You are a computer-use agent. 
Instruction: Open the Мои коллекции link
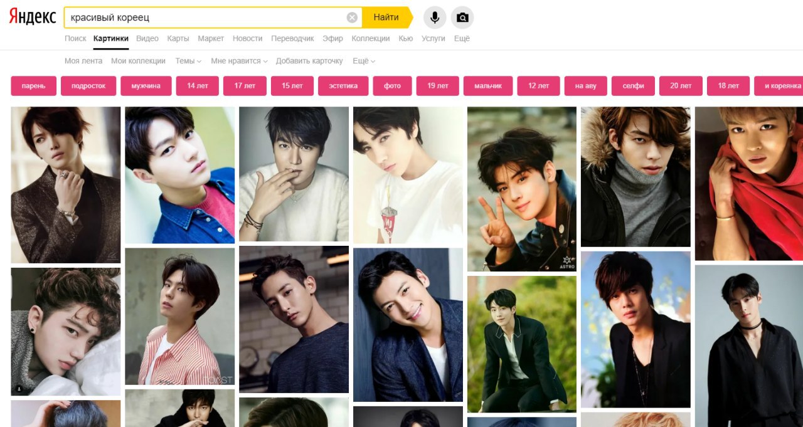[x=138, y=61]
